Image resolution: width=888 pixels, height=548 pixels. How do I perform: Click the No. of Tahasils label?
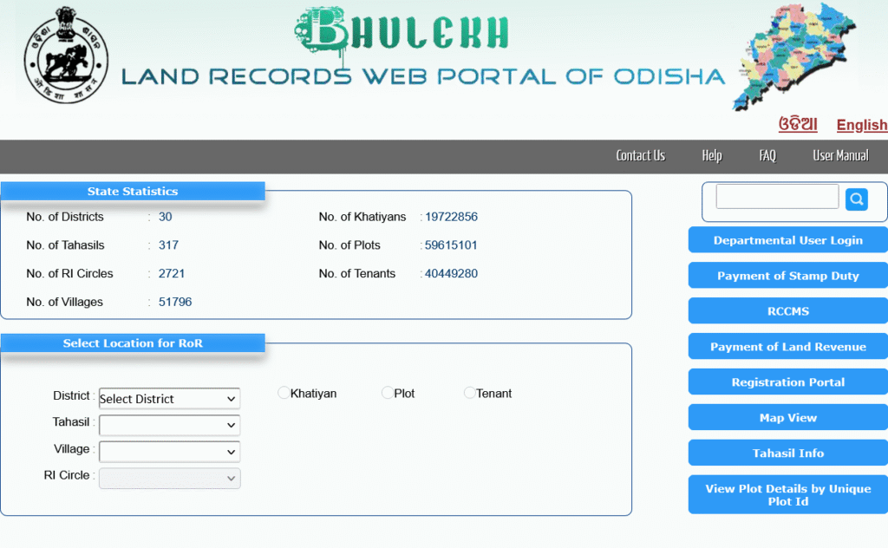65,245
